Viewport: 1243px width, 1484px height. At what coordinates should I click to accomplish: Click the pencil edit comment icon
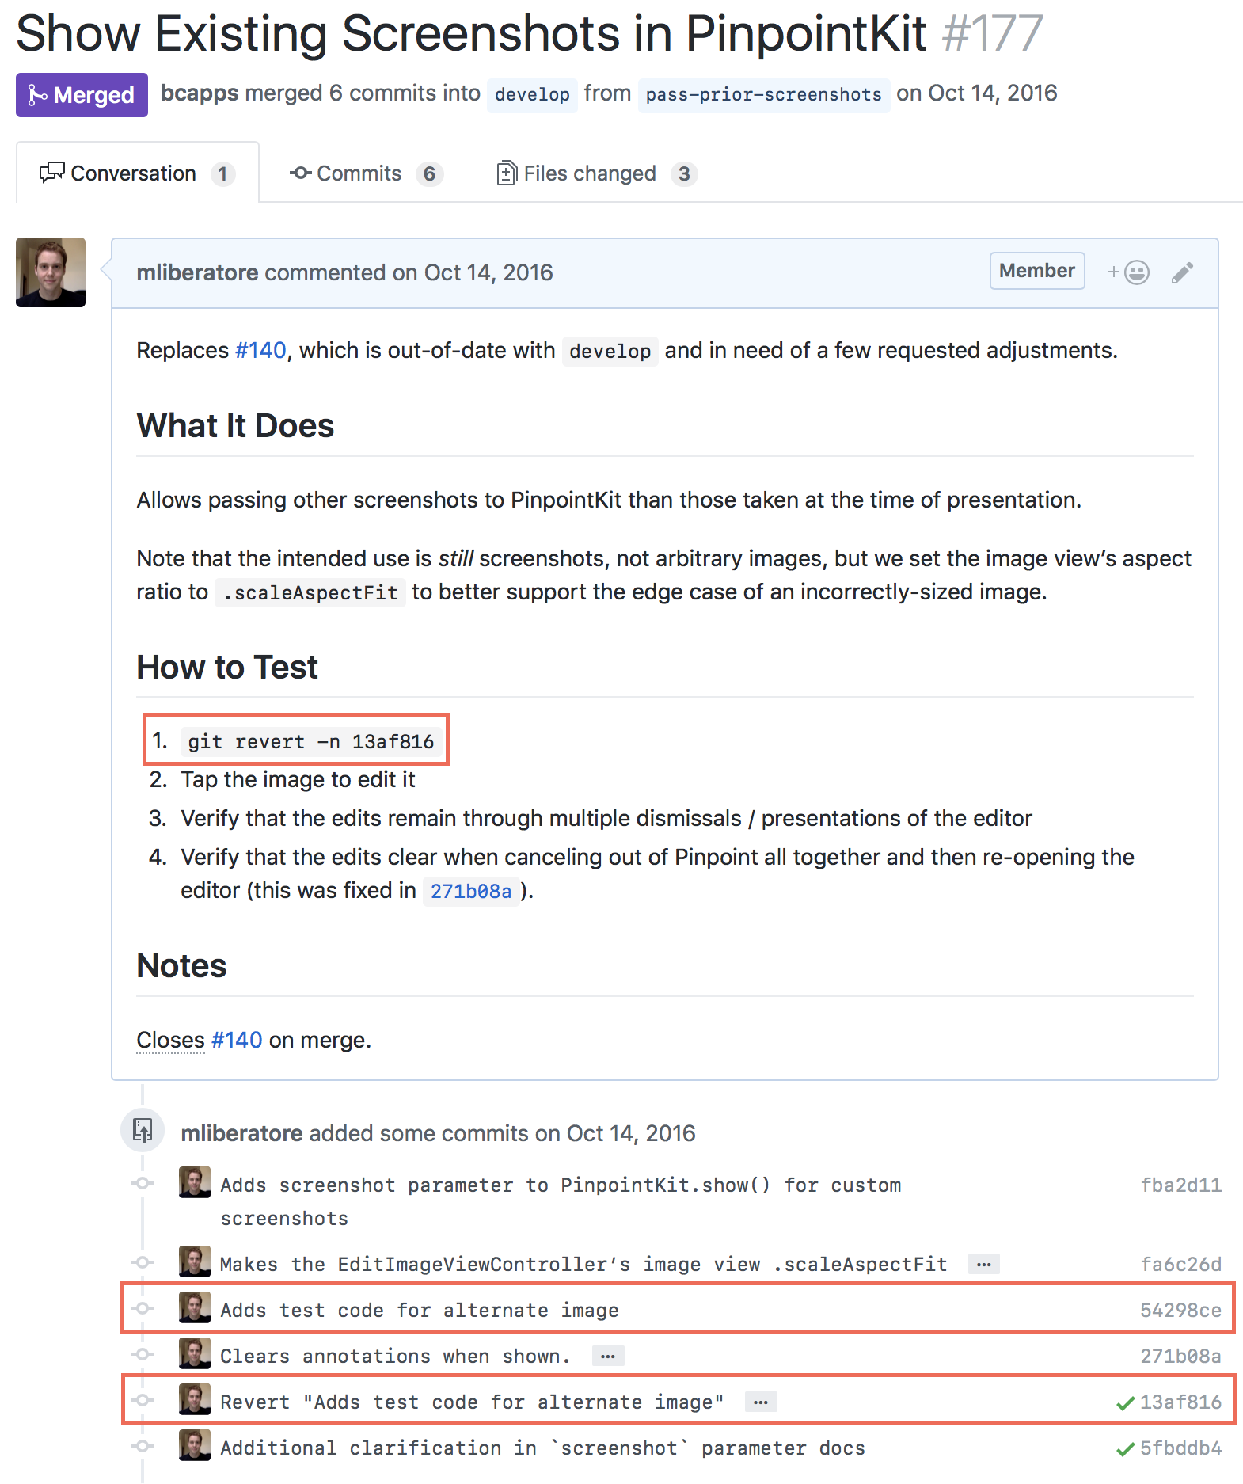coord(1182,272)
